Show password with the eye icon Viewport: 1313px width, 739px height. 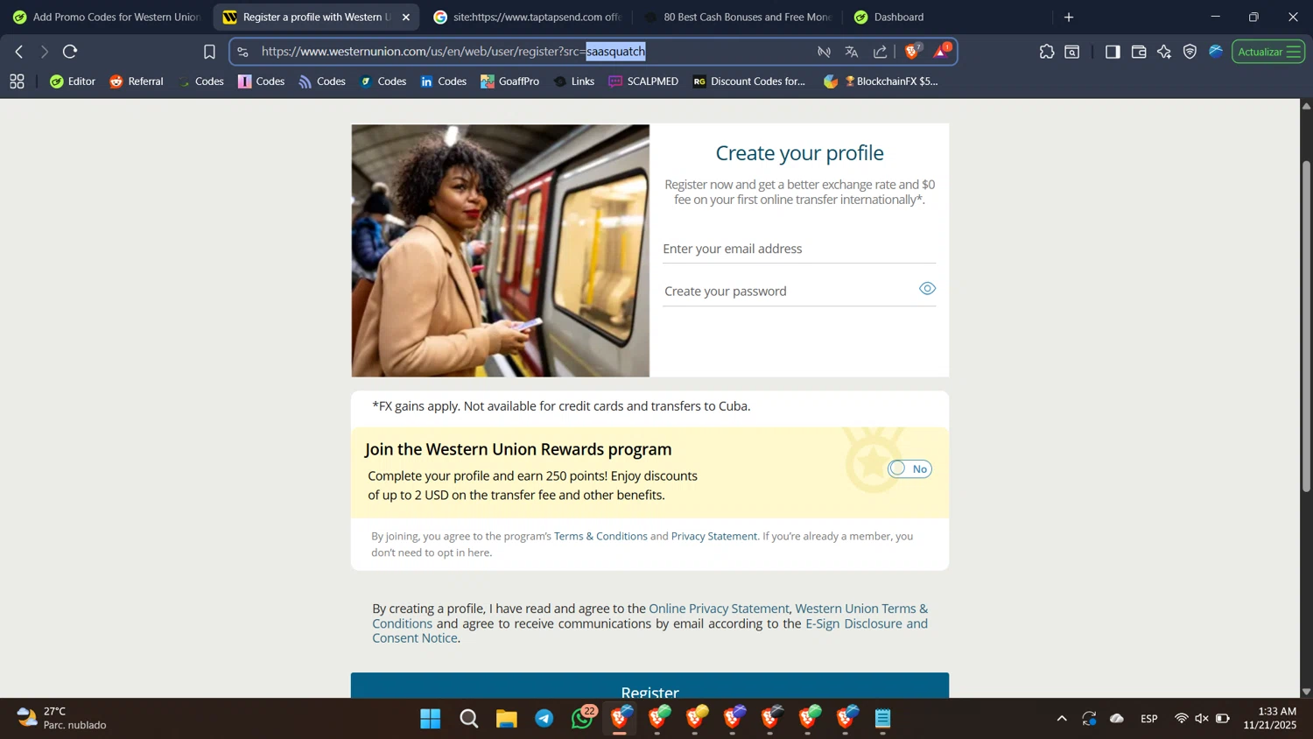927,288
